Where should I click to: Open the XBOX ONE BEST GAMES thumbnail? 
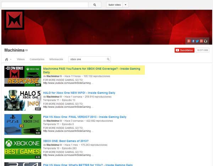coord(23,149)
